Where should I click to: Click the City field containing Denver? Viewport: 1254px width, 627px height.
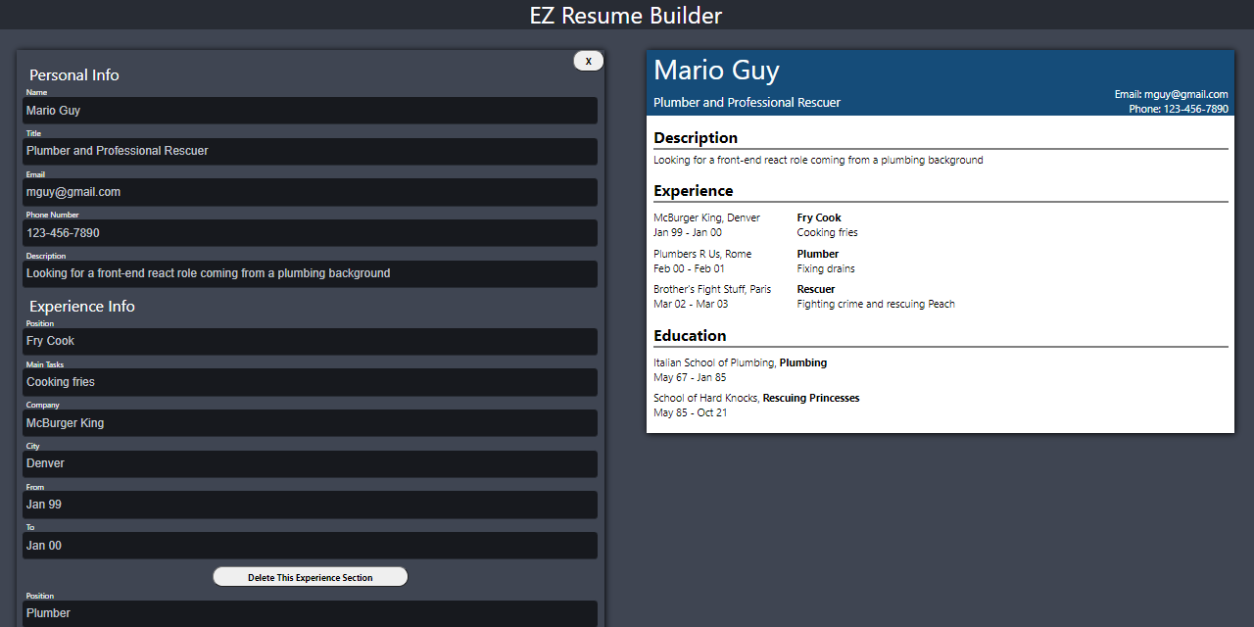(x=310, y=463)
